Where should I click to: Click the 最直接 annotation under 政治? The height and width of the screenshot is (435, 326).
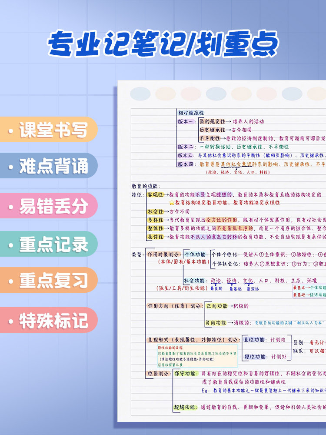[x=216, y=289]
